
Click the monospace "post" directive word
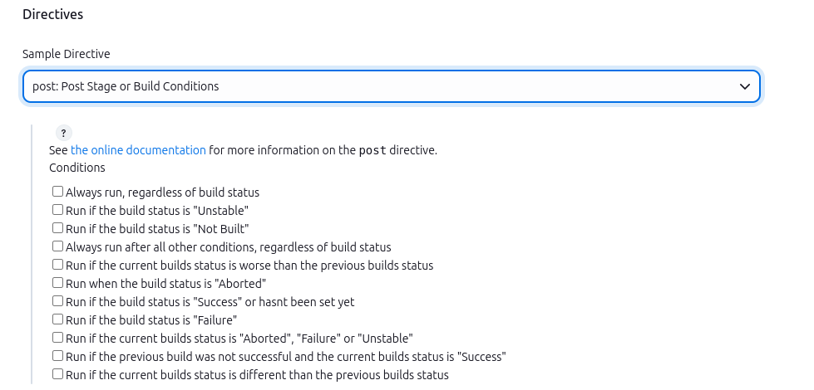372,150
